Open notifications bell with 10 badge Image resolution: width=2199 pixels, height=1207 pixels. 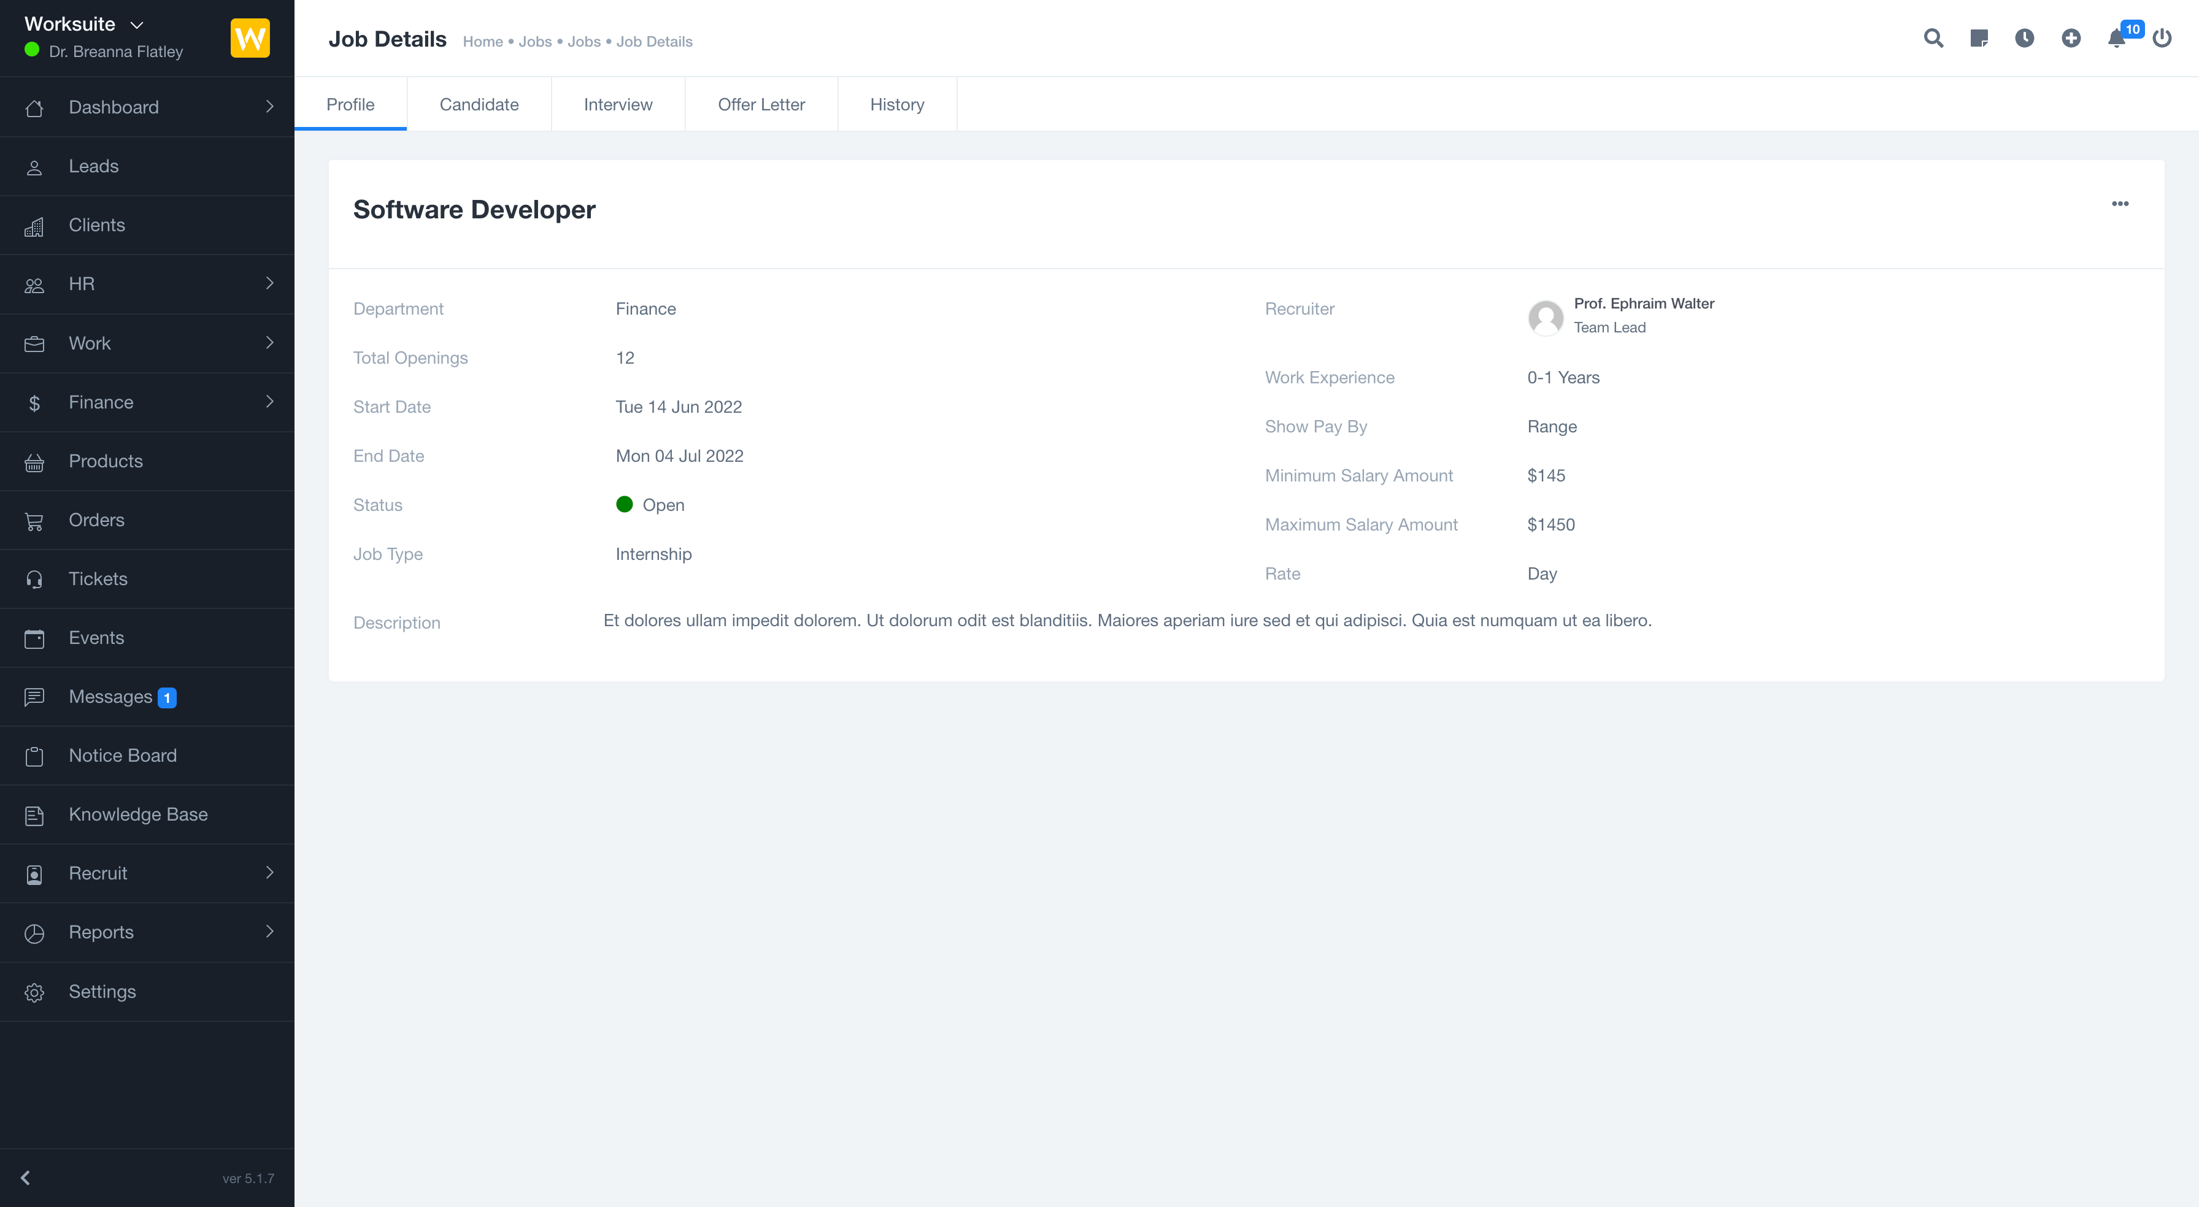click(2117, 39)
